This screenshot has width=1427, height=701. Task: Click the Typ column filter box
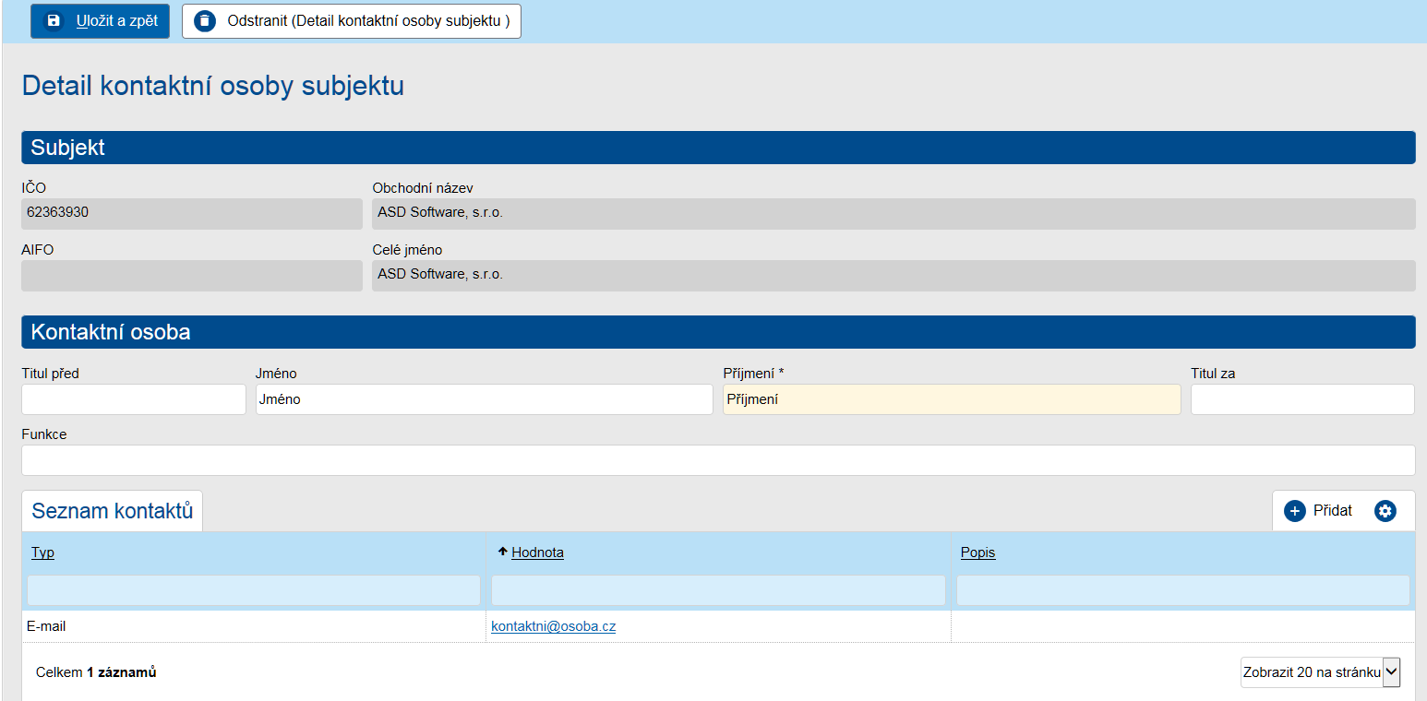(254, 590)
